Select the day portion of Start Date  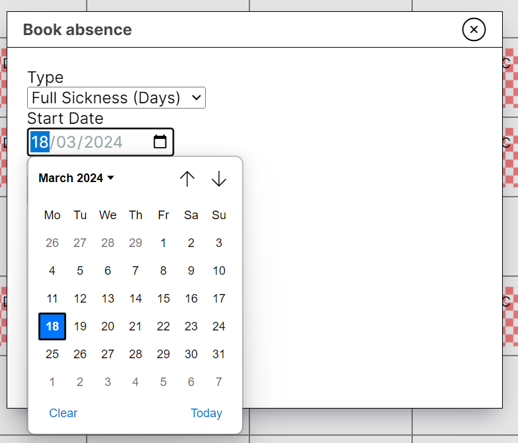[40, 142]
